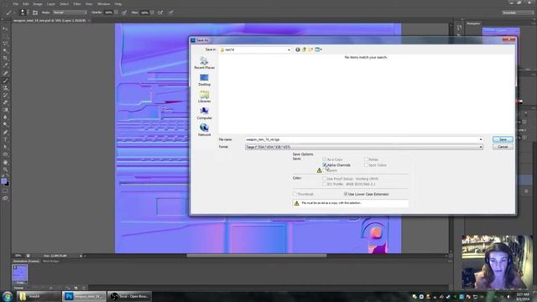Viewport: 537px width, 302px height.
Task: Click the foreground color swatch
Action: coord(3,181)
